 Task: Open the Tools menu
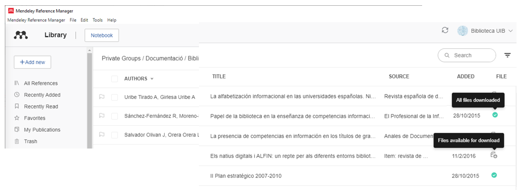coord(97,20)
